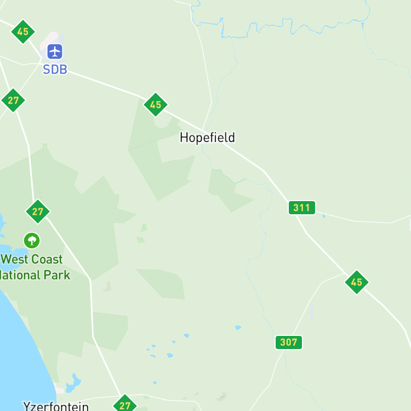Click the 27 shield above the national park icon

[x=37, y=212]
